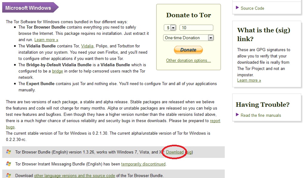Screen dimensions: 305x178
Task: Open the temporarily discontinued link
Action: [143, 164]
